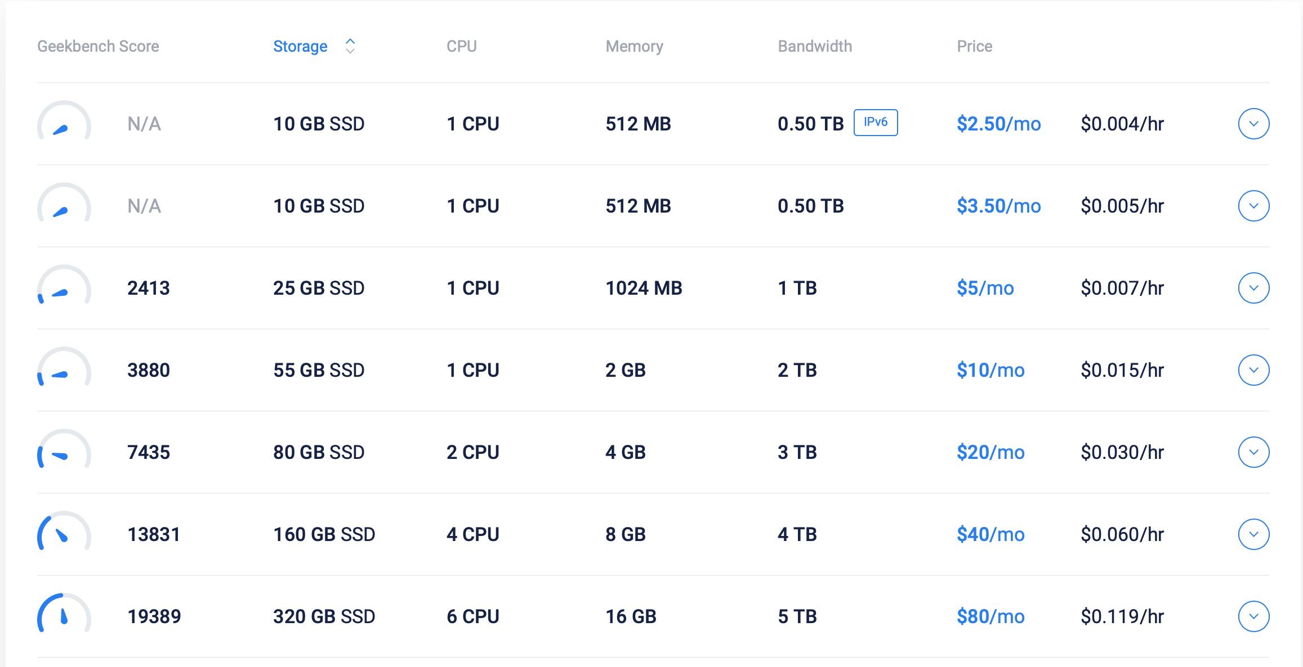Click the $0.060/hr hourly price
This screenshot has height=667, width=1303.
(x=1122, y=534)
